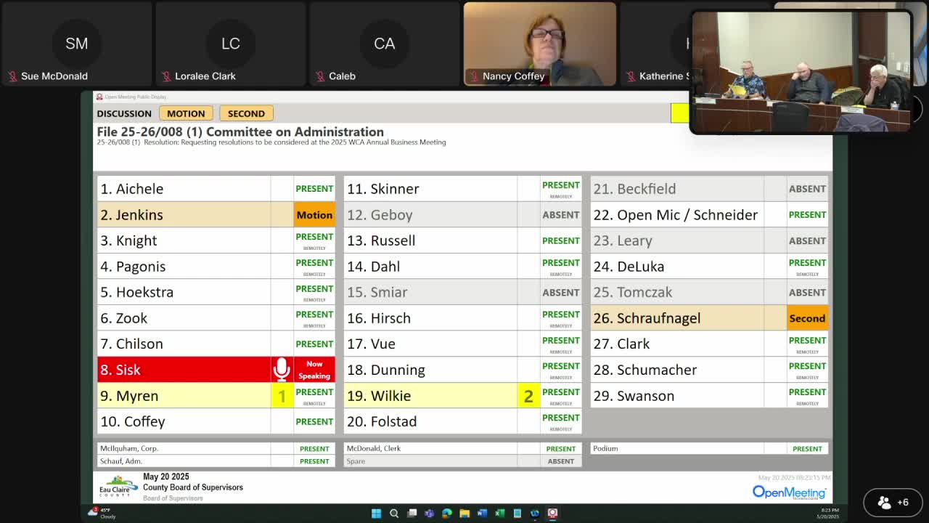Click Sue McDonald's muted microphone icon

tap(12, 76)
